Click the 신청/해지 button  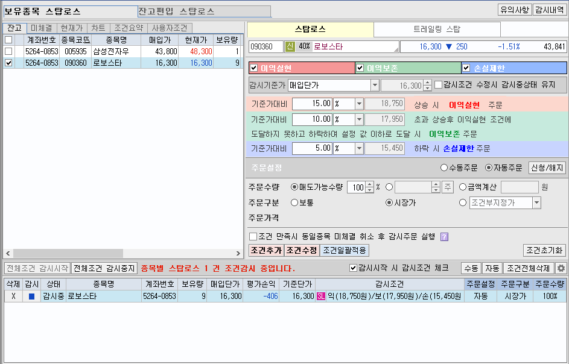(x=547, y=168)
